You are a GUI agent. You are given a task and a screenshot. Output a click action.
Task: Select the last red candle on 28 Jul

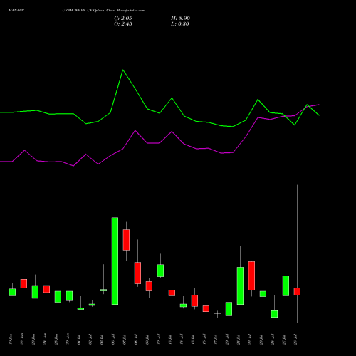coord(297,291)
